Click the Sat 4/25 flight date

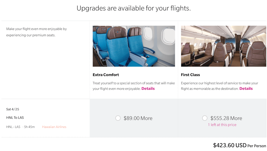pos(13,109)
